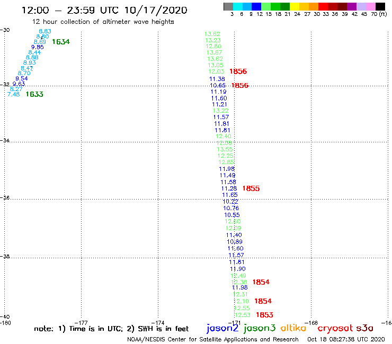Image resolution: width=392 pixels, height=344 pixels.
Task: Select wave height value 11.28
Action: coord(229,188)
